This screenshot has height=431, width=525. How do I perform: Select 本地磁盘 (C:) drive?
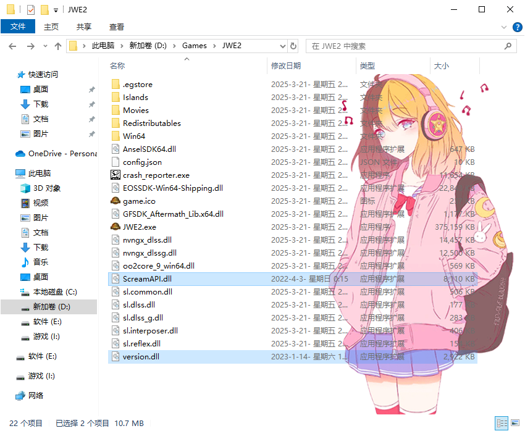click(x=55, y=292)
